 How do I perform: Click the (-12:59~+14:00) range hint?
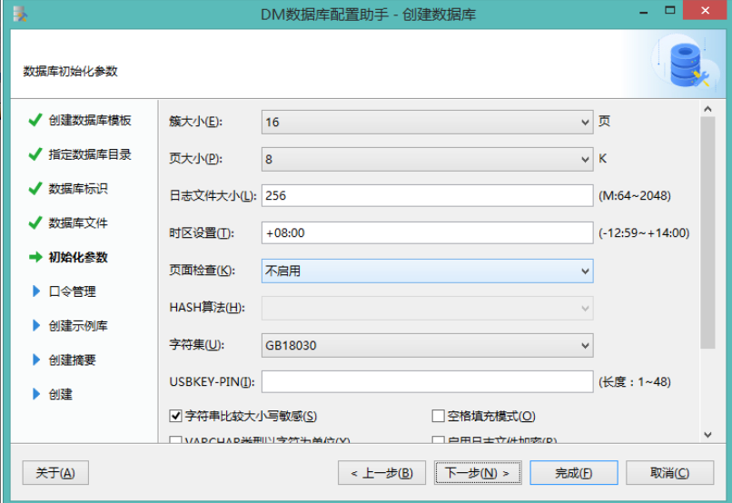[x=644, y=232]
